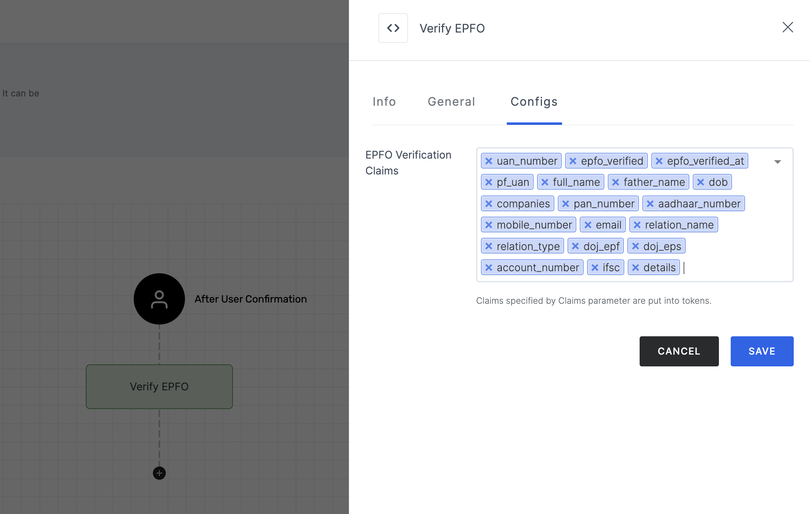Click the aadhaar_number tag text
This screenshot has width=810, height=514.
(x=699, y=204)
